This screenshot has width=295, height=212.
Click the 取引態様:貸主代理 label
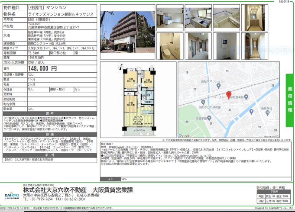coord(271,188)
